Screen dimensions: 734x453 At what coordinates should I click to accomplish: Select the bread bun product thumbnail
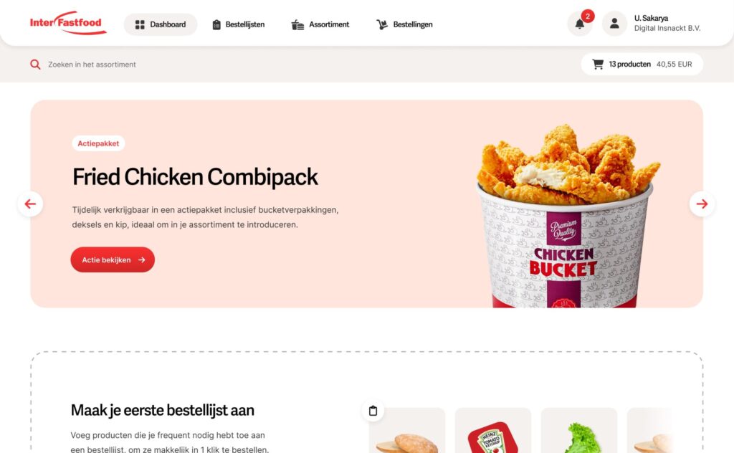(x=407, y=431)
